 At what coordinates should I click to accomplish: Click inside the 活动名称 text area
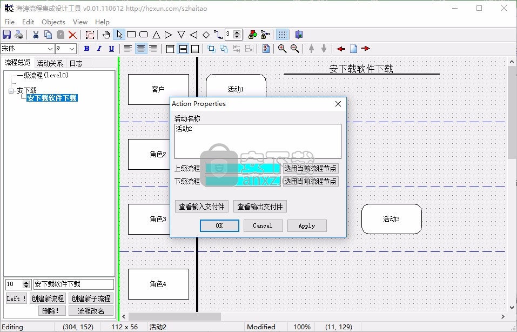click(258, 141)
